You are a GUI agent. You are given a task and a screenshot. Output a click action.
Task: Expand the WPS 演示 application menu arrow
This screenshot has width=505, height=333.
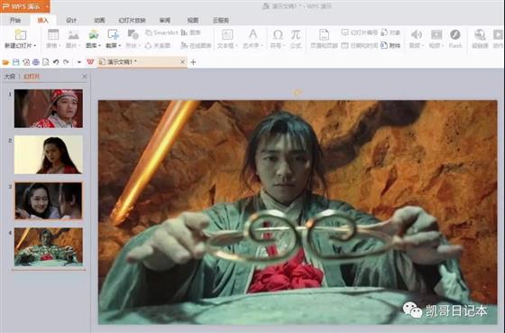point(47,6)
